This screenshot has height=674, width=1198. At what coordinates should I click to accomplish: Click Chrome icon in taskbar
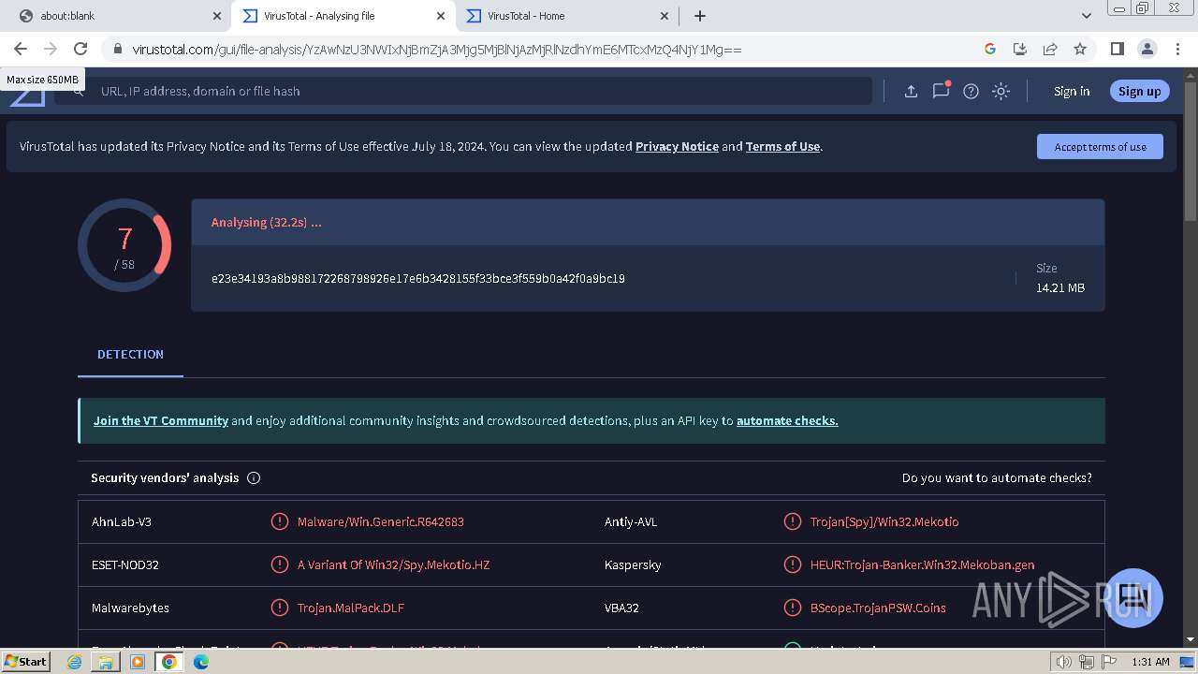point(169,661)
